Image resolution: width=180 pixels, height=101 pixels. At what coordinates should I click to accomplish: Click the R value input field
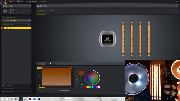[x=81, y=77]
